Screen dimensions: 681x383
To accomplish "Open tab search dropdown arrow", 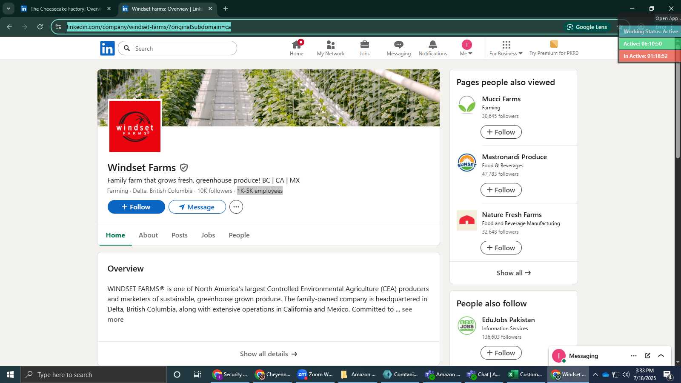I will 8,9.
